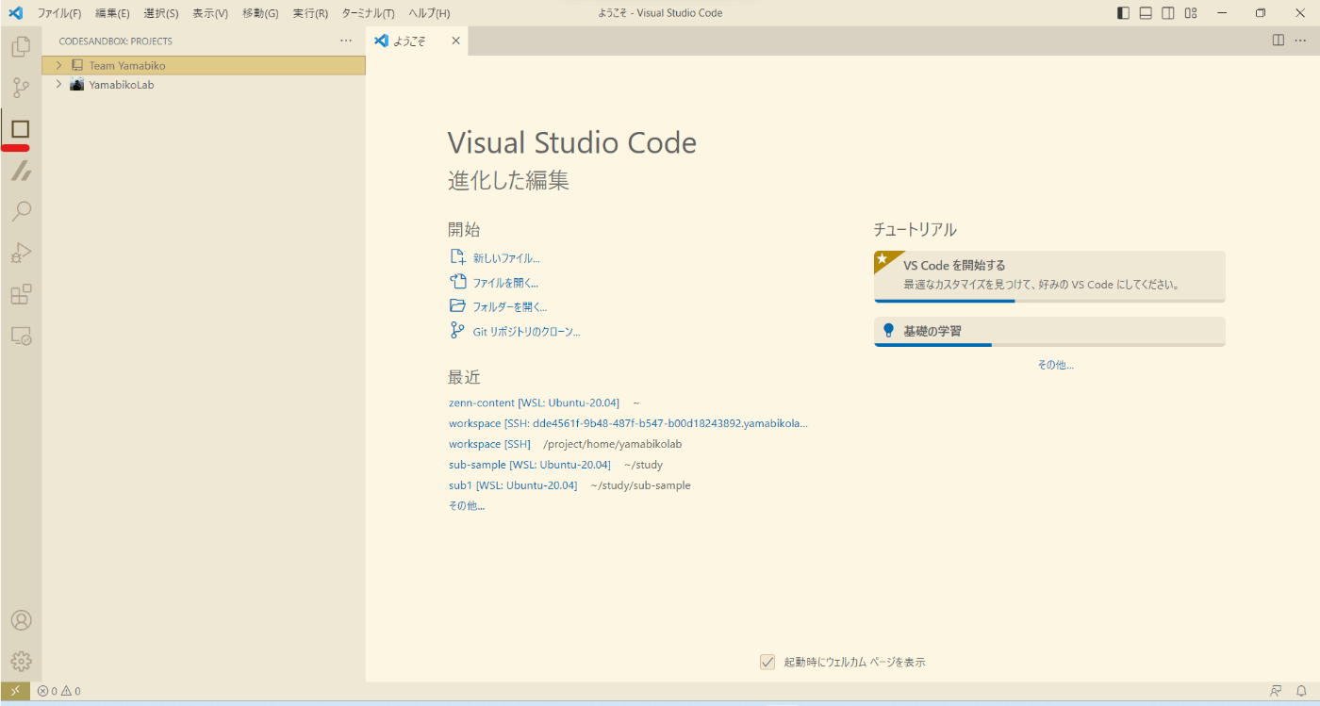The height and width of the screenshot is (706, 1320).
Task: Click progress bar under 基礎の学習
Action: (x=1049, y=345)
